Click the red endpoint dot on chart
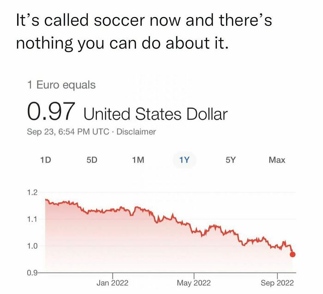The width and height of the screenshot is (323, 294). [x=293, y=254]
